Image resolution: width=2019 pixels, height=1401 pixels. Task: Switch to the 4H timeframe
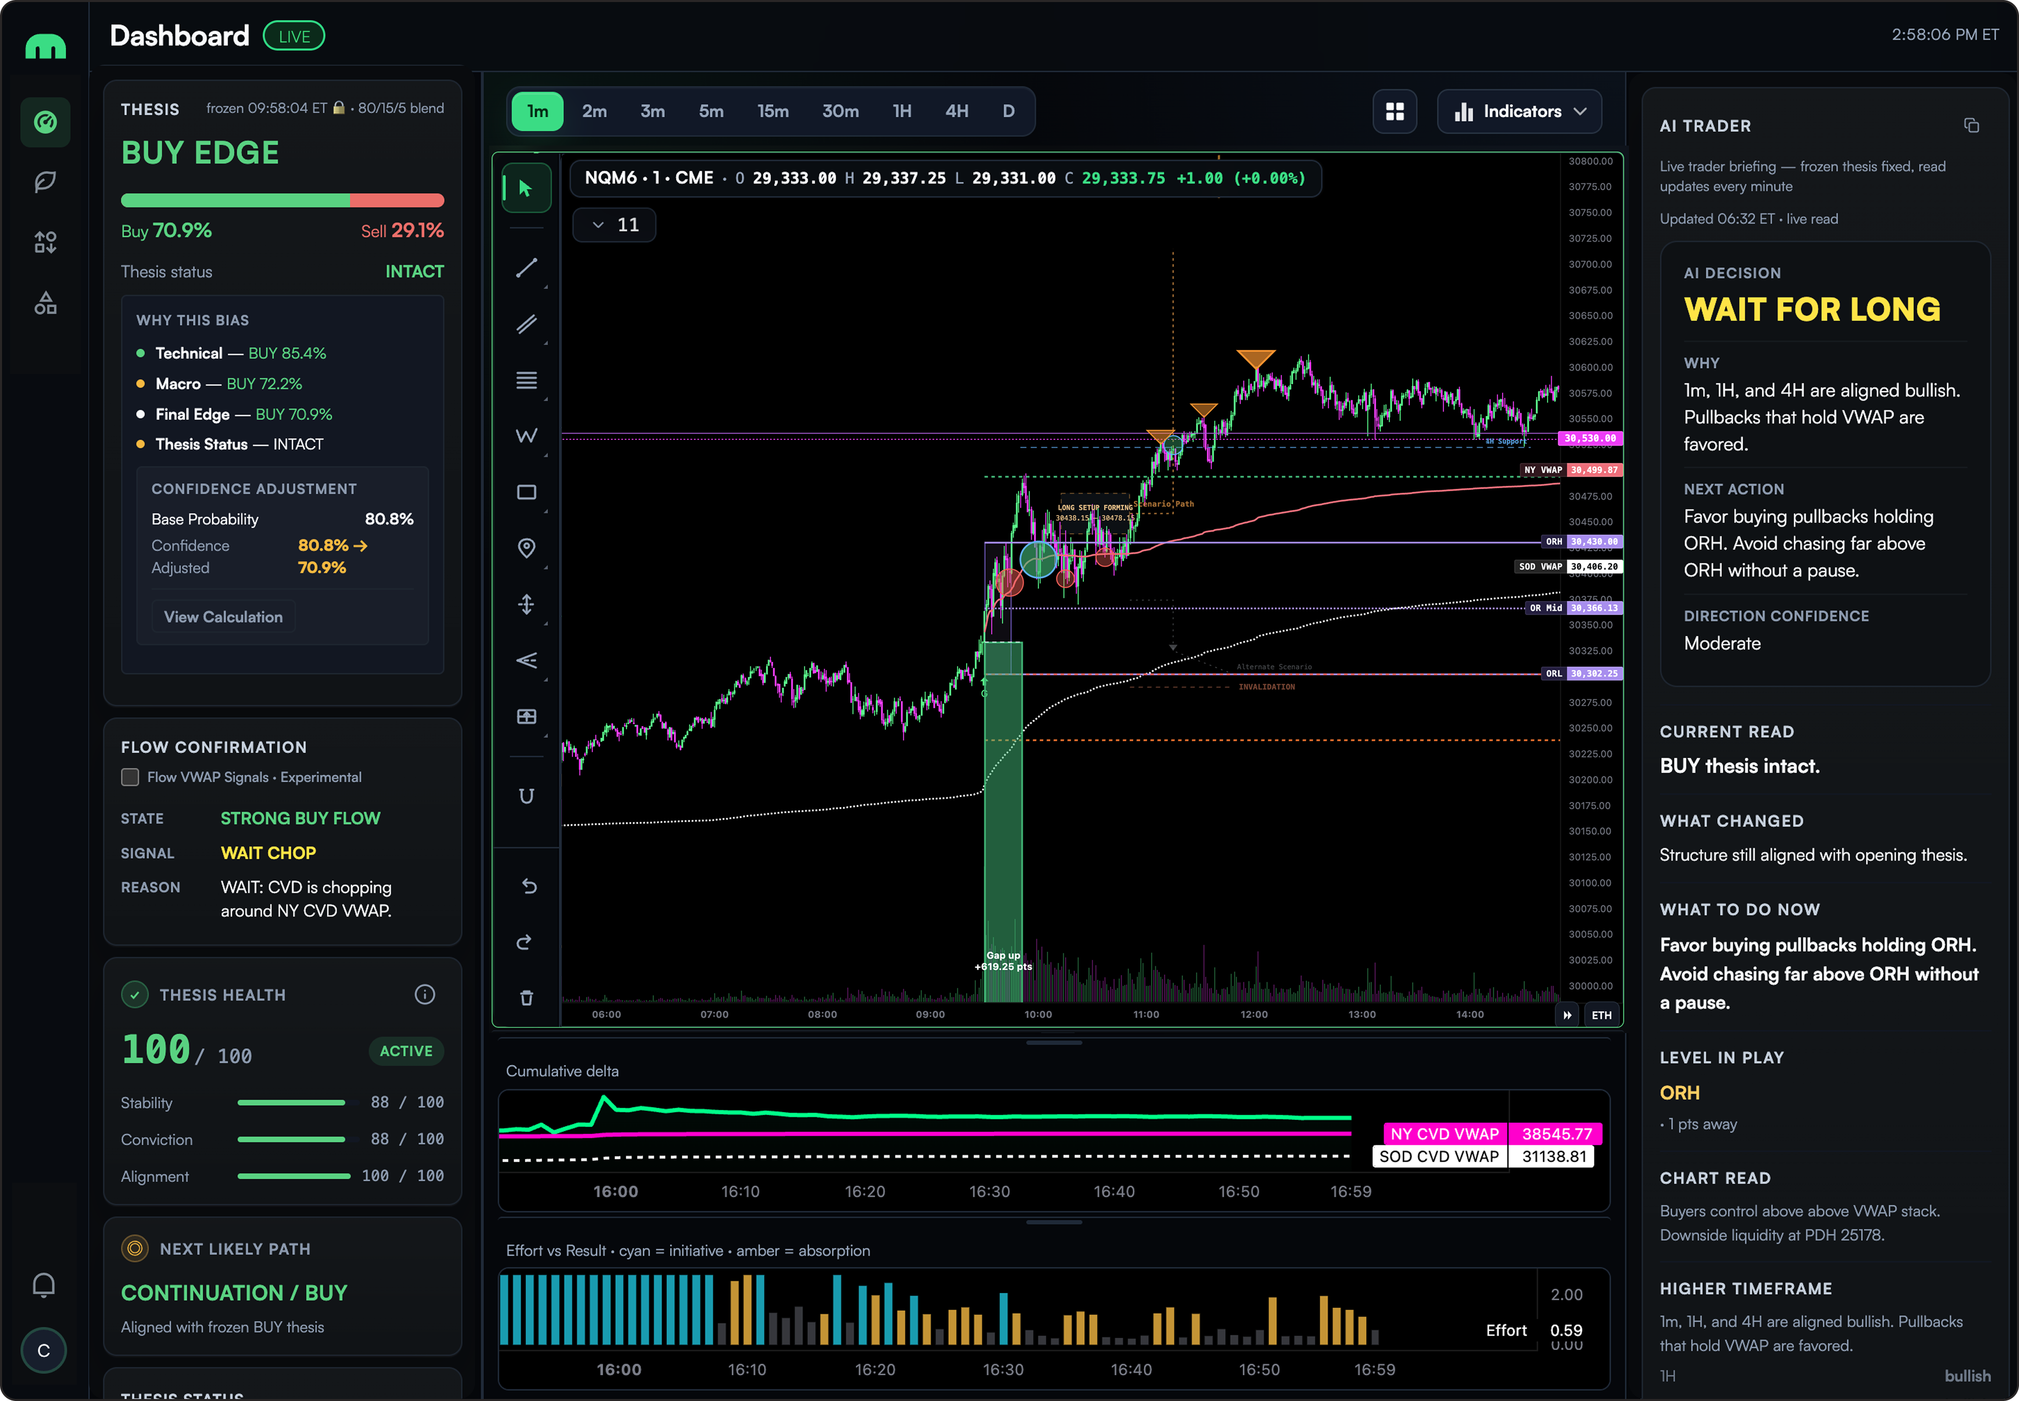[x=956, y=112]
